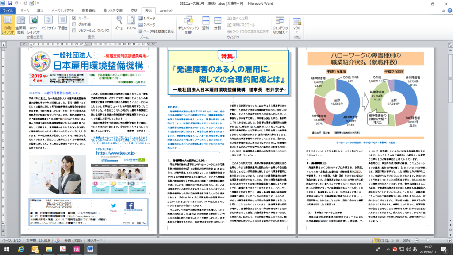Click left indent marker on ruler
The height and width of the screenshot is (255, 453).
point(31,45)
